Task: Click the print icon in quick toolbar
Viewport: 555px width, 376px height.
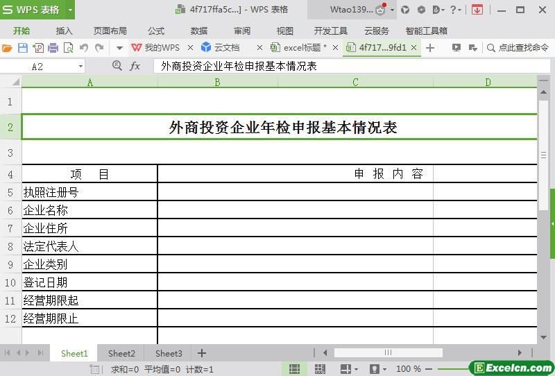Action: 53,48
